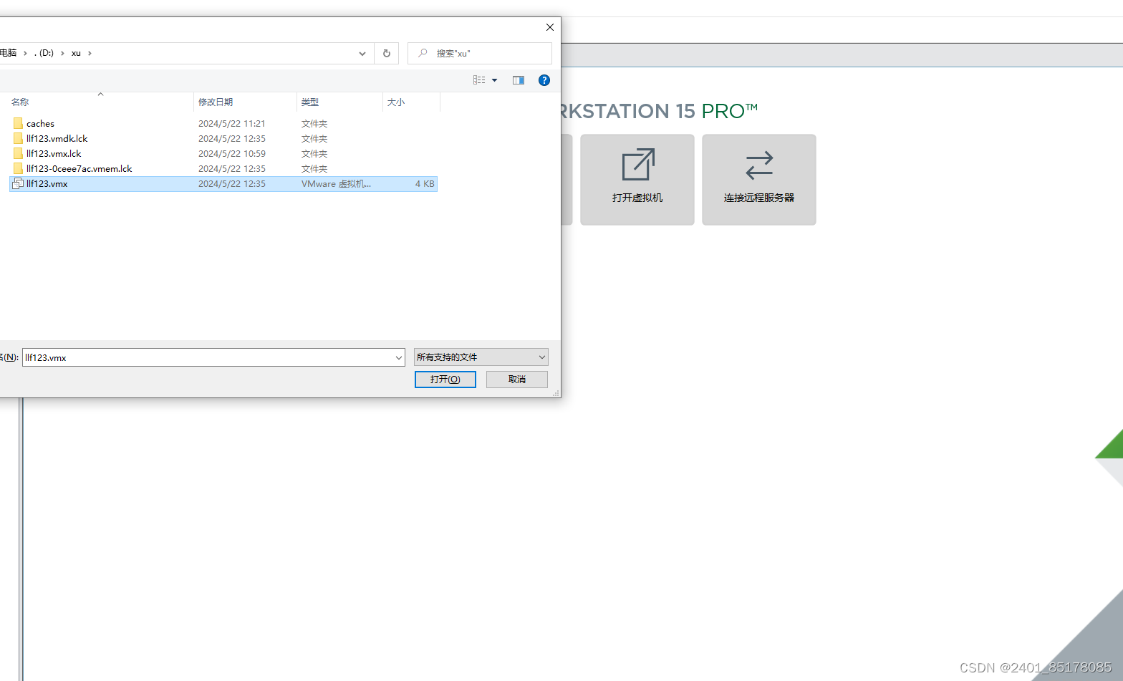This screenshot has height=681, width=1123.
Task: Toggle the preview pane icon
Action: [519, 80]
